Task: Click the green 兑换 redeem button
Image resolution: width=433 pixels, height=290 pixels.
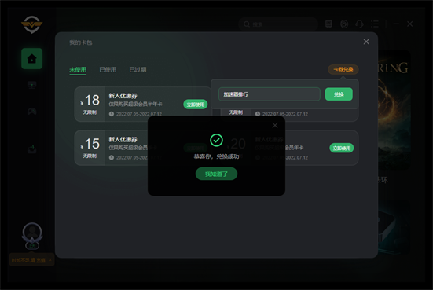Action: [x=339, y=94]
